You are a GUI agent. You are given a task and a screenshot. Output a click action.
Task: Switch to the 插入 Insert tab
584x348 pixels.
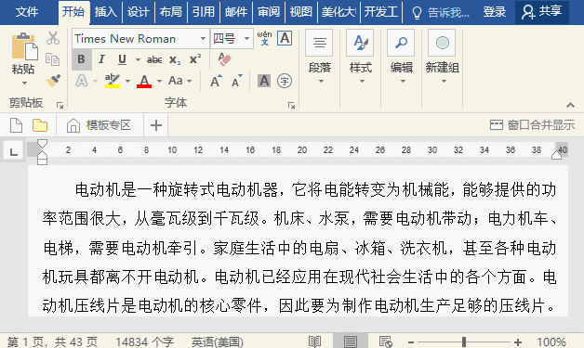106,12
